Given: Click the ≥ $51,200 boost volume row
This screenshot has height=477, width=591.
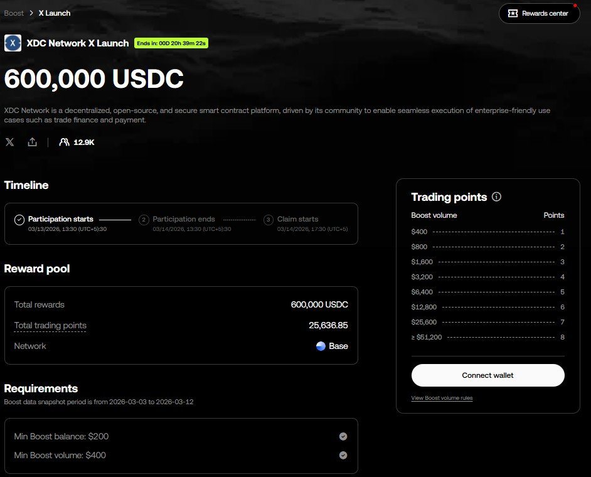Looking at the screenshot, I should tap(487, 337).
